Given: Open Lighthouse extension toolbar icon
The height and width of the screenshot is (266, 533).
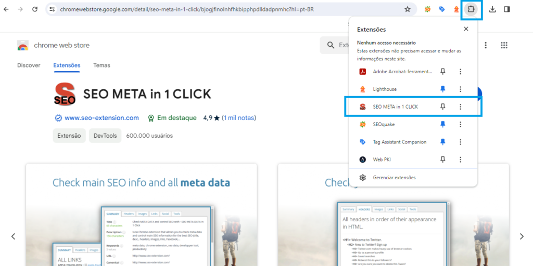Looking at the screenshot, I should 456,9.
